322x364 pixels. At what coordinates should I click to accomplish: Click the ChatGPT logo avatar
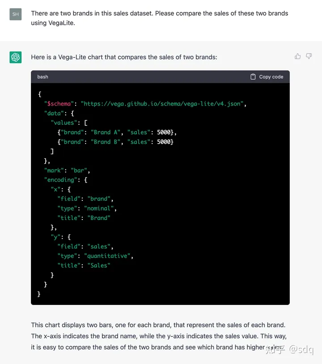pyautogui.click(x=16, y=57)
